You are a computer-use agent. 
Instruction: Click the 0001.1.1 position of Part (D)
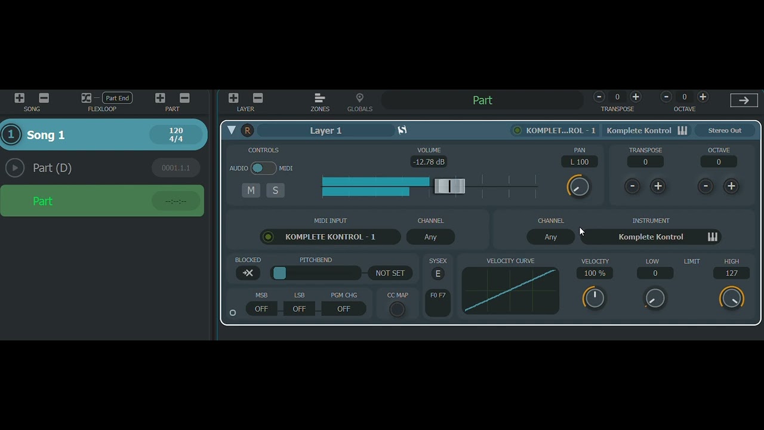tap(175, 168)
